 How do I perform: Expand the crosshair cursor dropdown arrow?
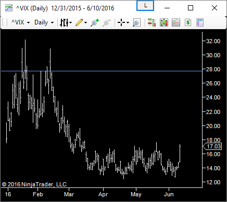(128, 22)
